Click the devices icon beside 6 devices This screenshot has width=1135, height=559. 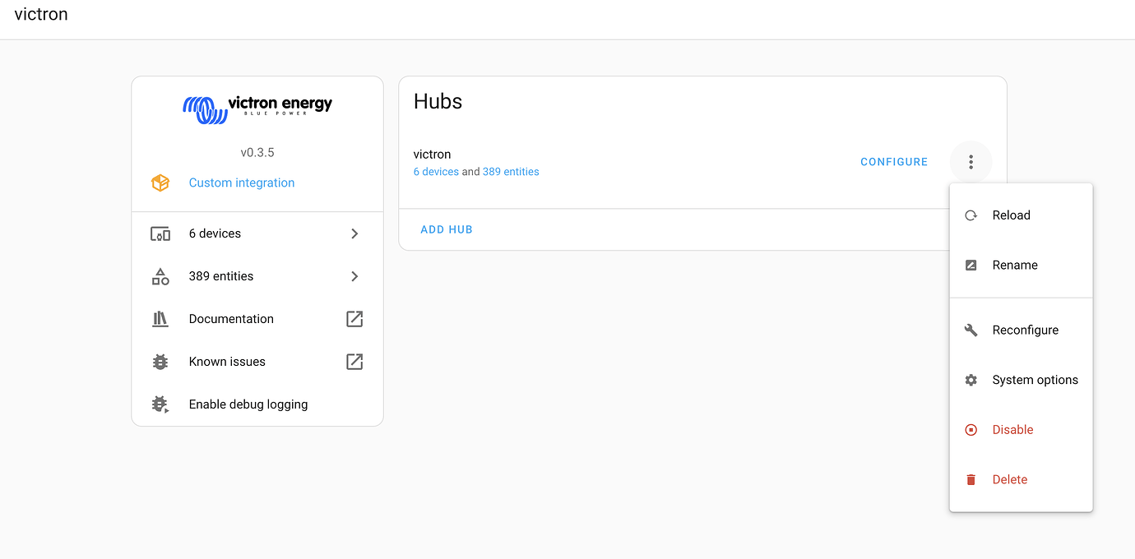coord(160,233)
